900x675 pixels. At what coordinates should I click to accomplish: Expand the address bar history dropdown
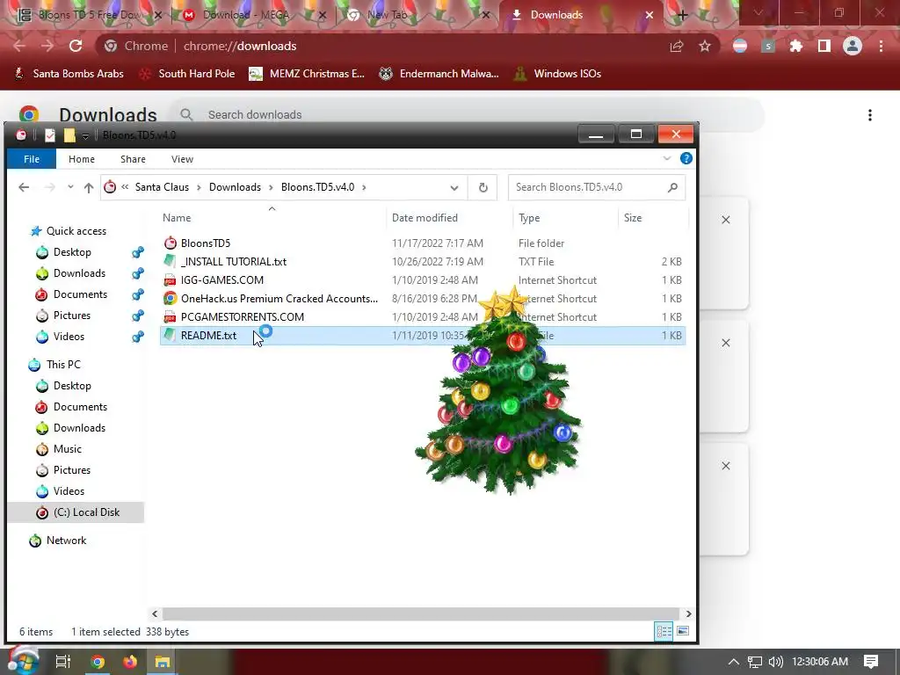(x=454, y=188)
